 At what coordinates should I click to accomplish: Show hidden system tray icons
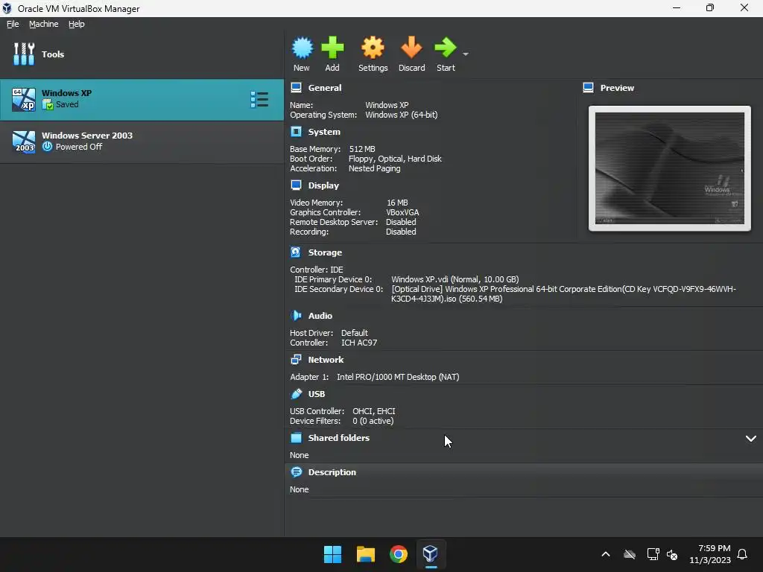pyautogui.click(x=606, y=554)
